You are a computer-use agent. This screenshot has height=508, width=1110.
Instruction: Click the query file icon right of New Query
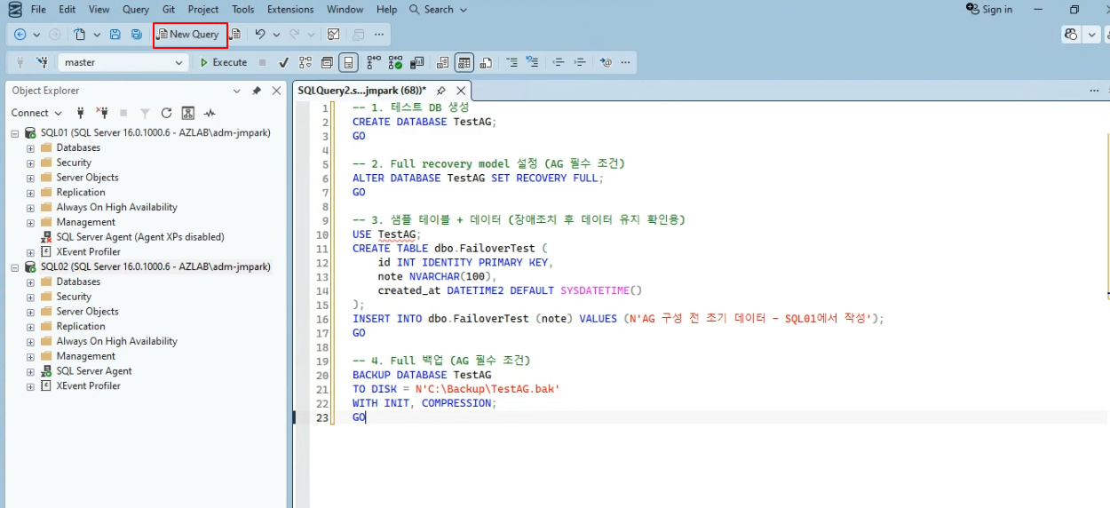(x=235, y=35)
